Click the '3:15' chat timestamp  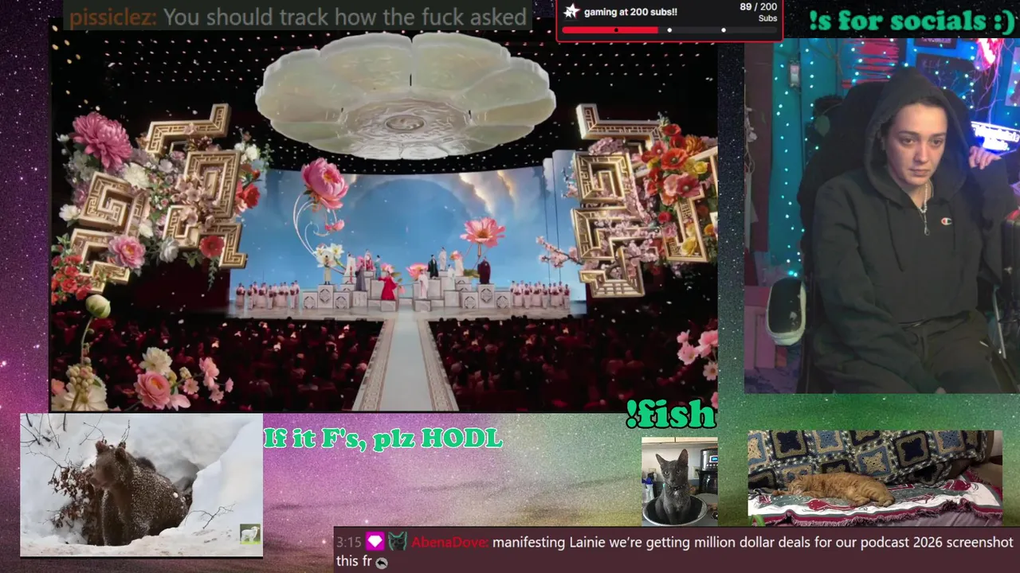349,543
